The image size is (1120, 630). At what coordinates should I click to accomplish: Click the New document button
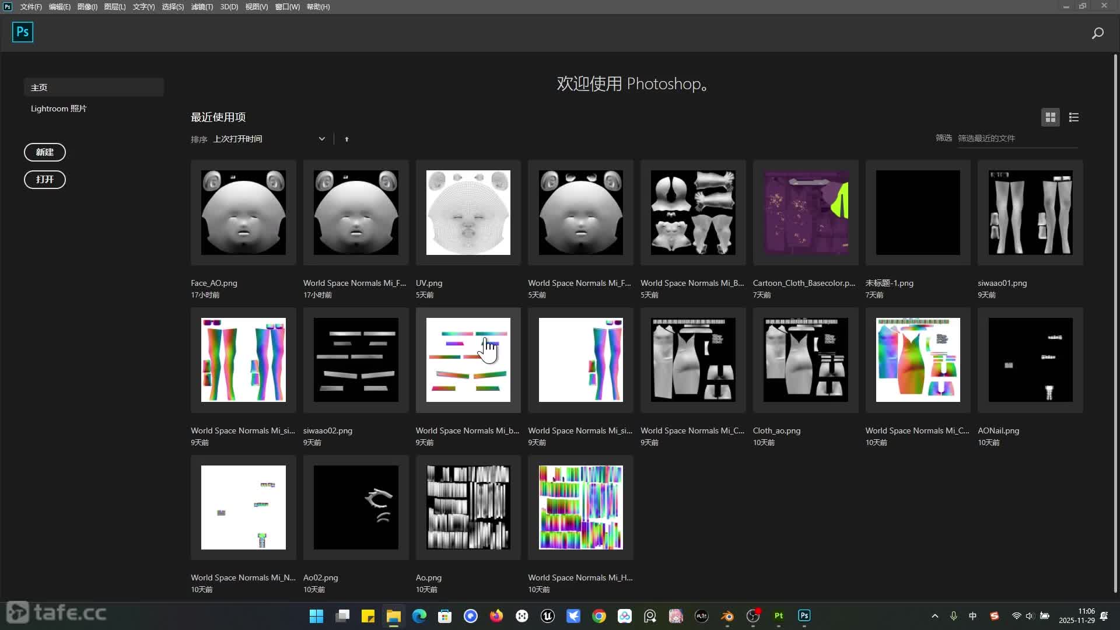pos(44,152)
